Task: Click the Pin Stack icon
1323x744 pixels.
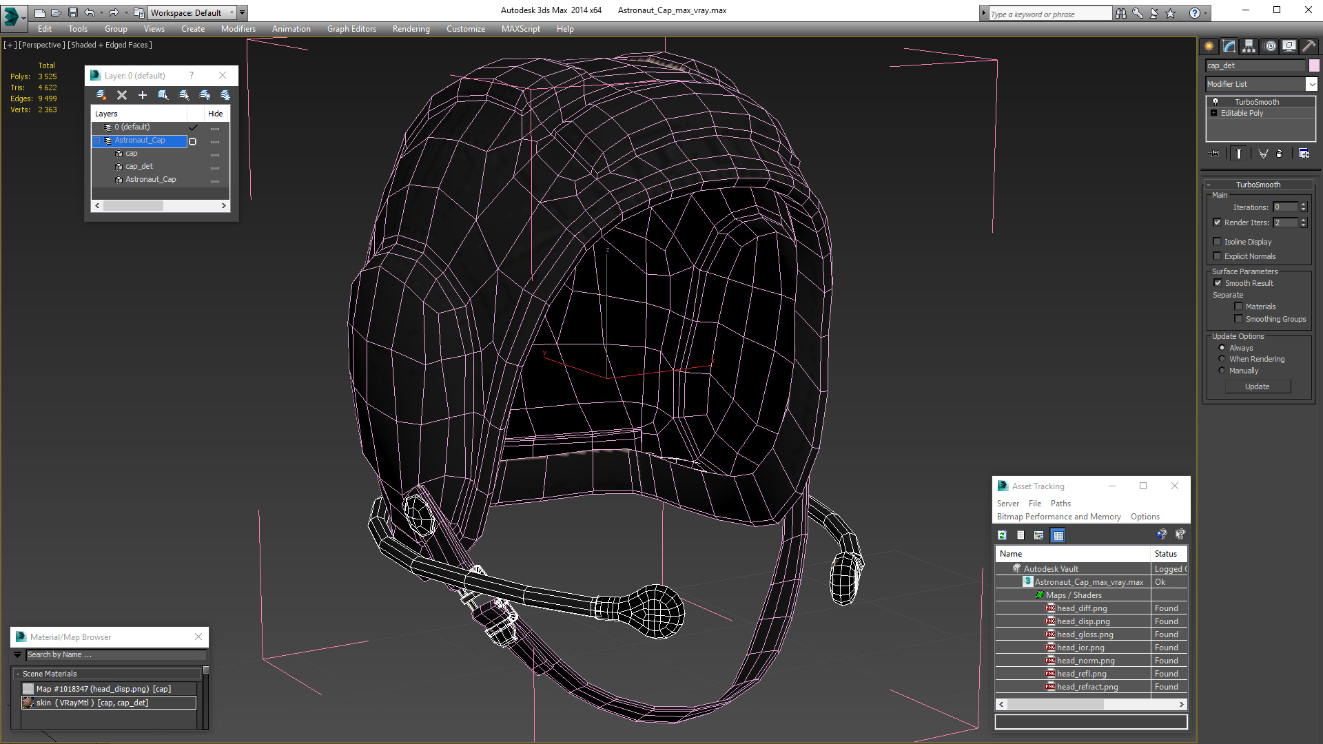Action: coord(1215,154)
